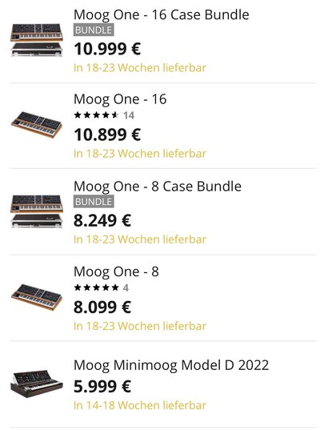Click the five-star rating of Moog One - 8
Image resolution: width=320 pixels, height=430 pixels.
[x=96, y=287]
